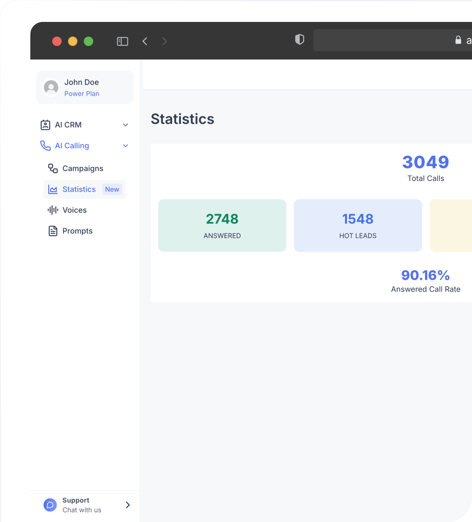Viewport: 472px width, 522px height.
Task: Switch to the Statistics page
Action: 79,189
